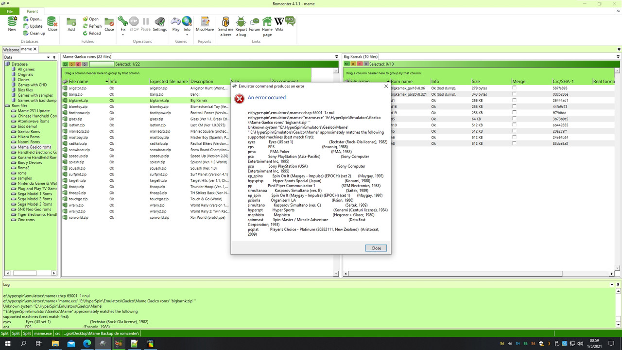Screen dimensions: 622x350
Task: Open emulator Settings
Action: coord(160,24)
